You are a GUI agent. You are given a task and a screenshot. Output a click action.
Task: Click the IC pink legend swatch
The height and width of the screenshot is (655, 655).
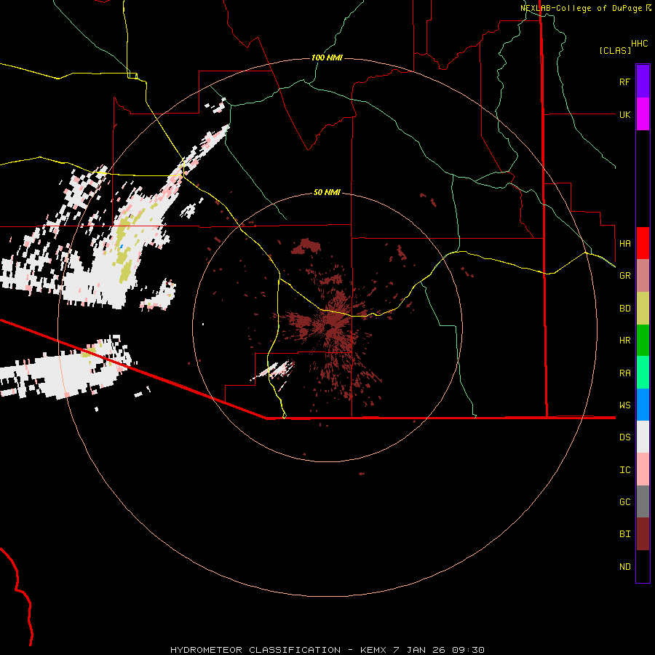pyautogui.click(x=643, y=469)
